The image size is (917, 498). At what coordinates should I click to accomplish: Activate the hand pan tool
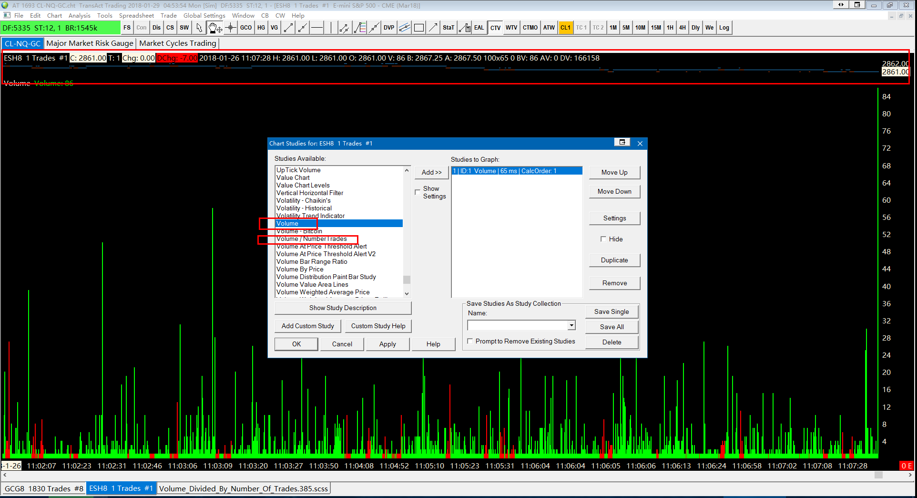(x=214, y=28)
